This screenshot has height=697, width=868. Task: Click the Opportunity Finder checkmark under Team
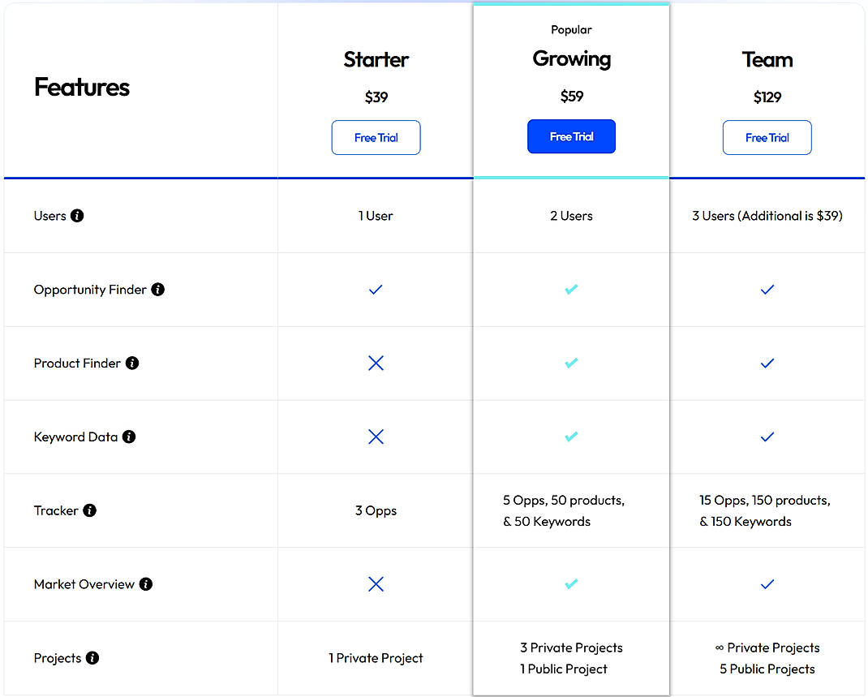[767, 290]
